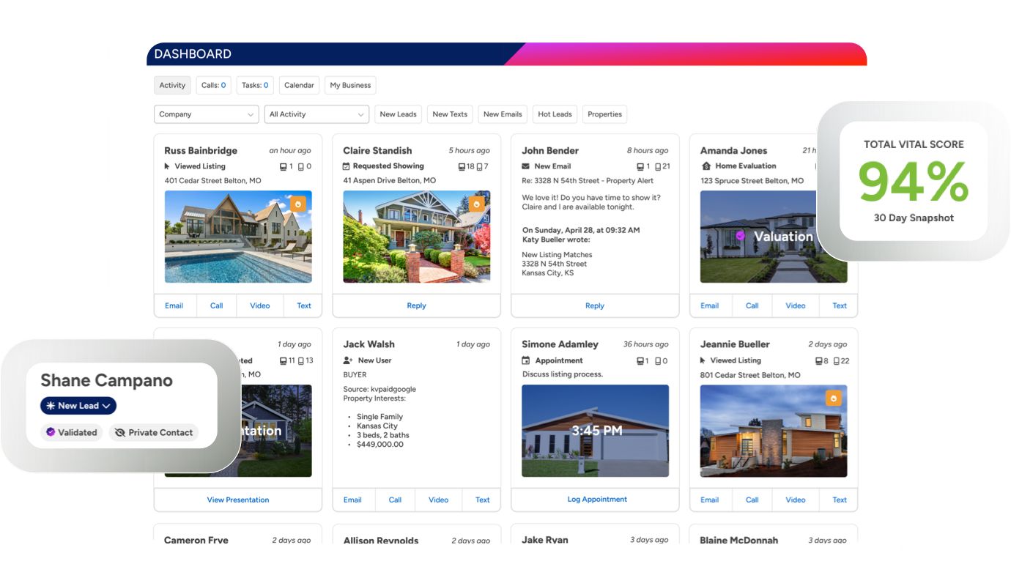1011x586 pixels.
Task: Toggle the New Emails filter
Action: click(502, 114)
